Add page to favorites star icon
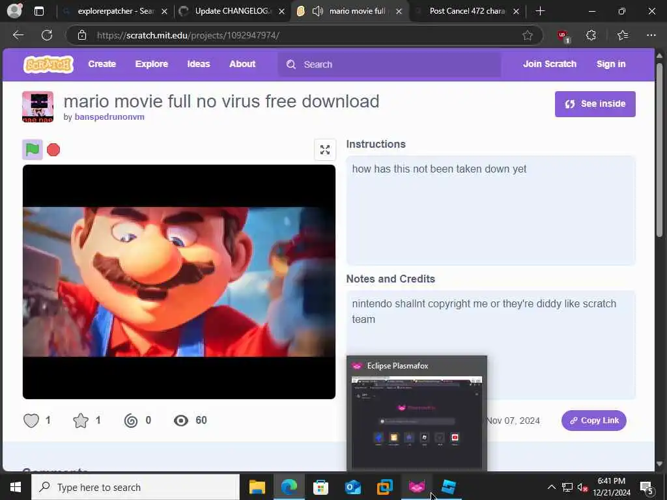The width and height of the screenshot is (667, 500). (528, 35)
